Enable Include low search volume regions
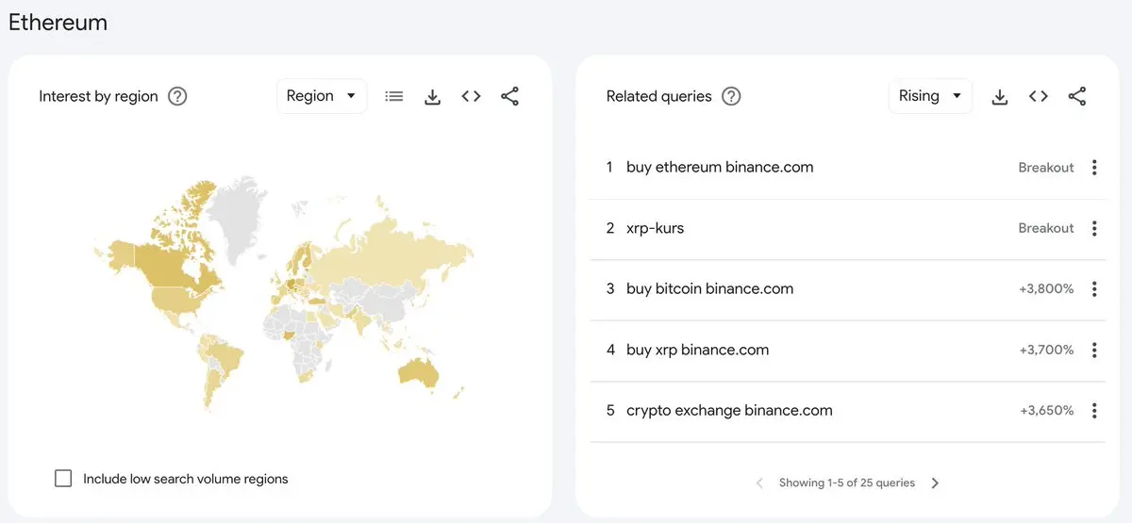The height and width of the screenshot is (523, 1132). 63,479
